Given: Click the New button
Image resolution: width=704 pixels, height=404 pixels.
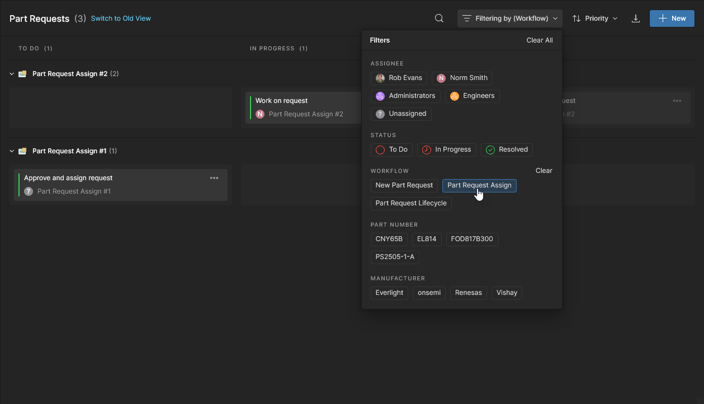Looking at the screenshot, I should [672, 18].
